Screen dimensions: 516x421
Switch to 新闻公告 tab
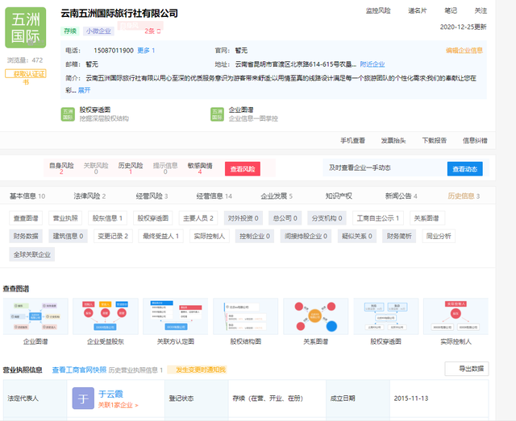click(x=402, y=196)
